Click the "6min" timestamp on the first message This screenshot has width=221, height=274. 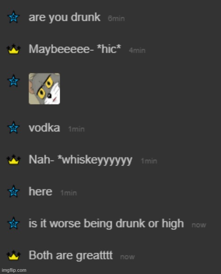tap(116, 19)
